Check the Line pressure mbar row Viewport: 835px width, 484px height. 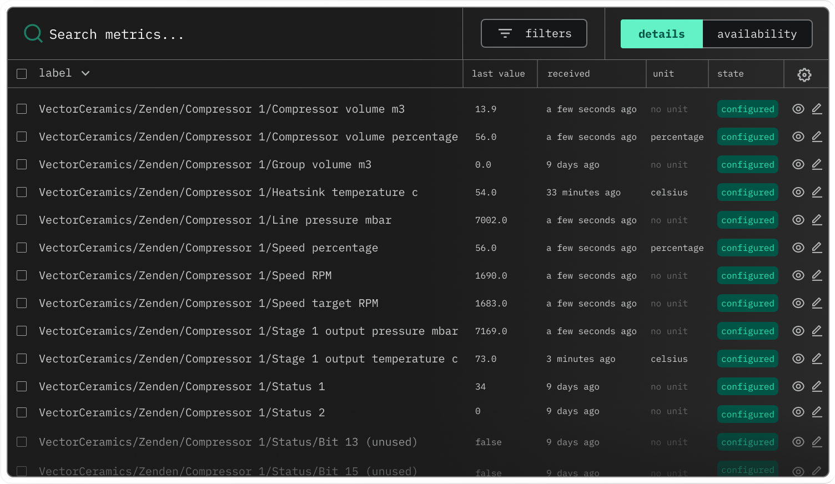pyautogui.click(x=22, y=220)
